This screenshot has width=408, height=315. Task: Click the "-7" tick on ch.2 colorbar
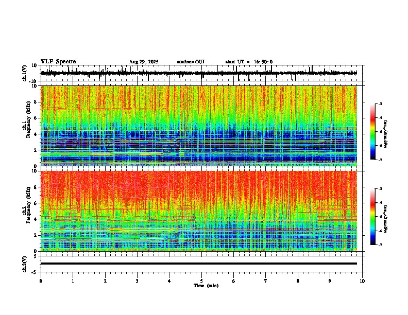pos(380,244)
